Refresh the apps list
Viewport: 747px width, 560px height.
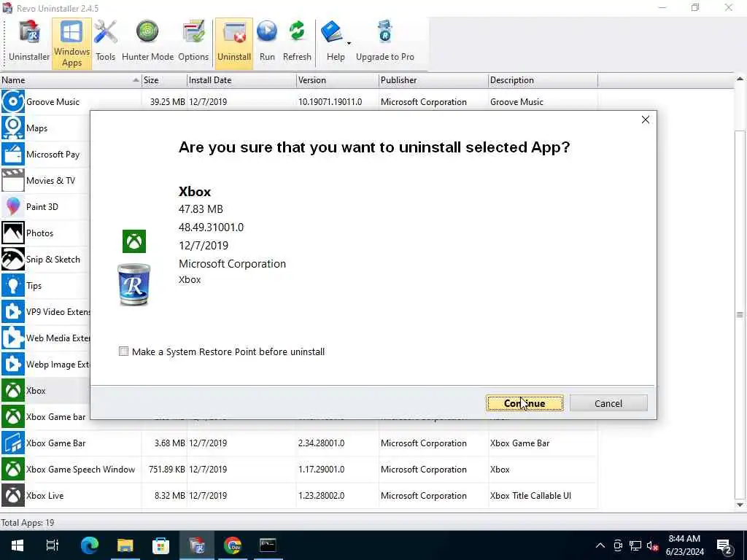[x=297, y=43]
